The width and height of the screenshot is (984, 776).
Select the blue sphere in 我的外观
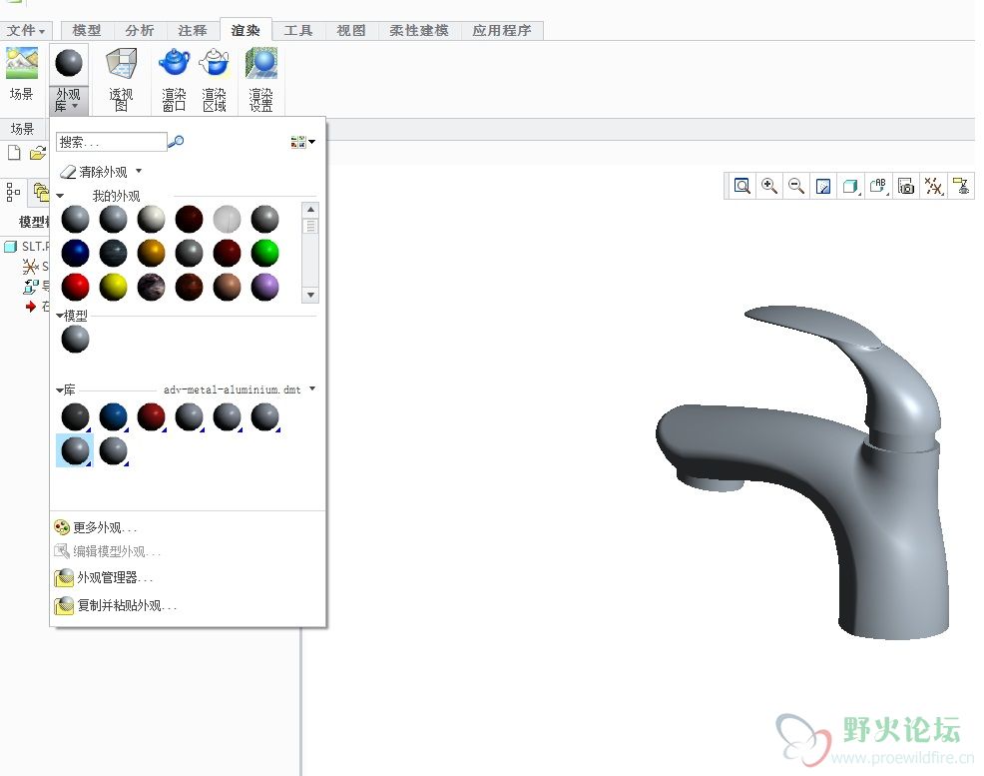[x=75, y=253]
